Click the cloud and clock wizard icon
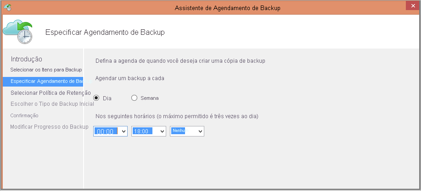This screenshot has height=191, width=421. (18, 32)
